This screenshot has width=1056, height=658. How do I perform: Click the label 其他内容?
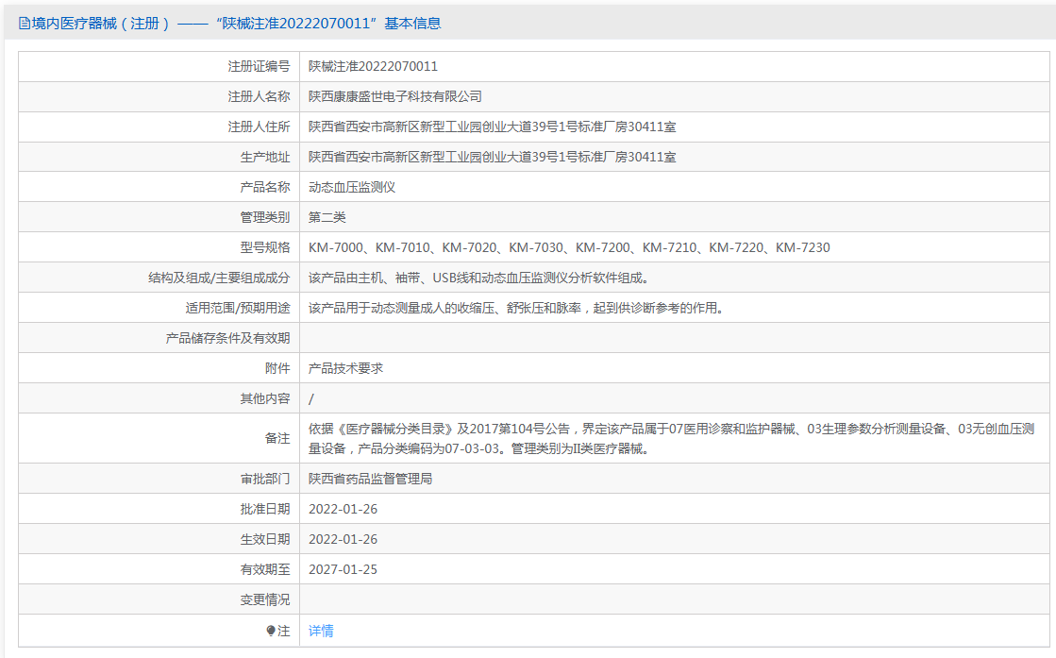pos(264,398)
